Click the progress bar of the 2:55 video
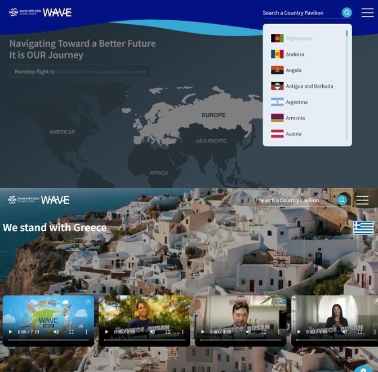Screen dimensions: 378x372 click(x=144, y=340)
